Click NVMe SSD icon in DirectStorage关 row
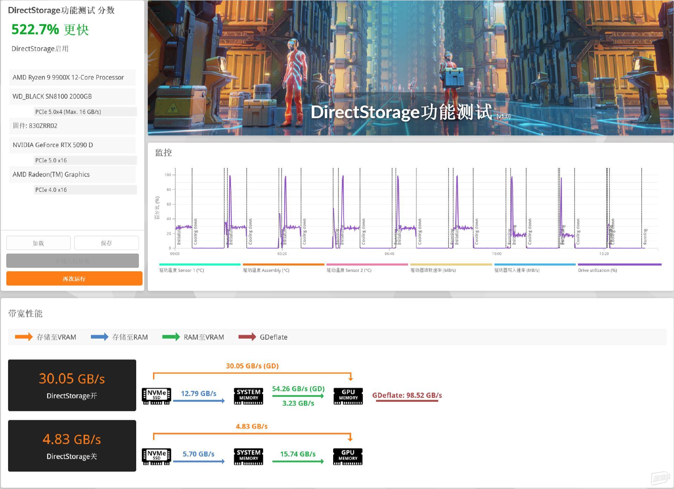This screenshot has height=489, width=674. click(157, 456)
